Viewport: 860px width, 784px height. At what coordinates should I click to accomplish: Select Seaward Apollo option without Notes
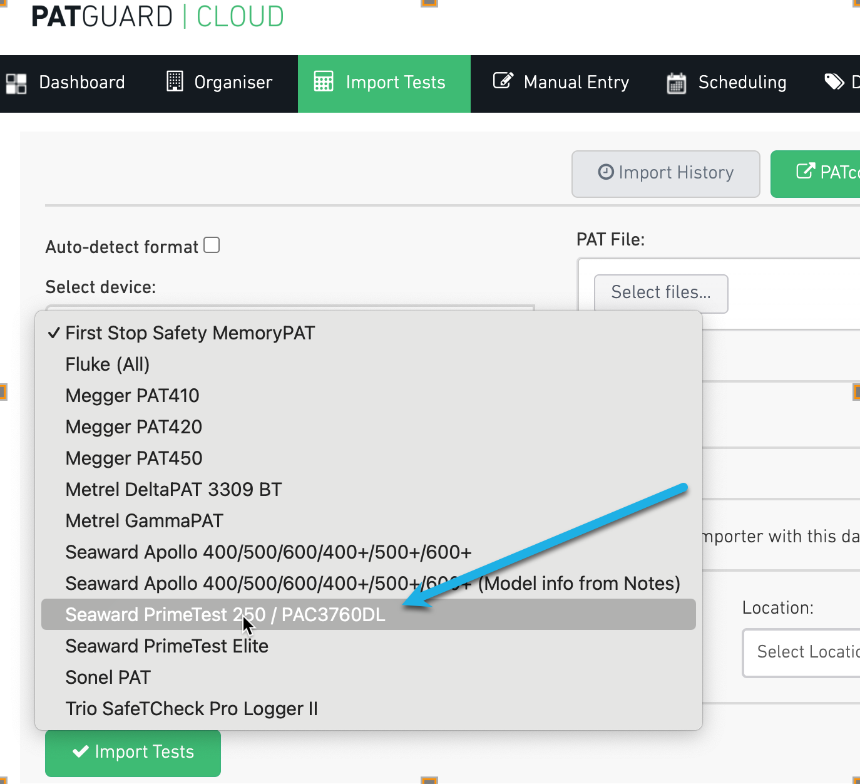click(x=369, y=552)
